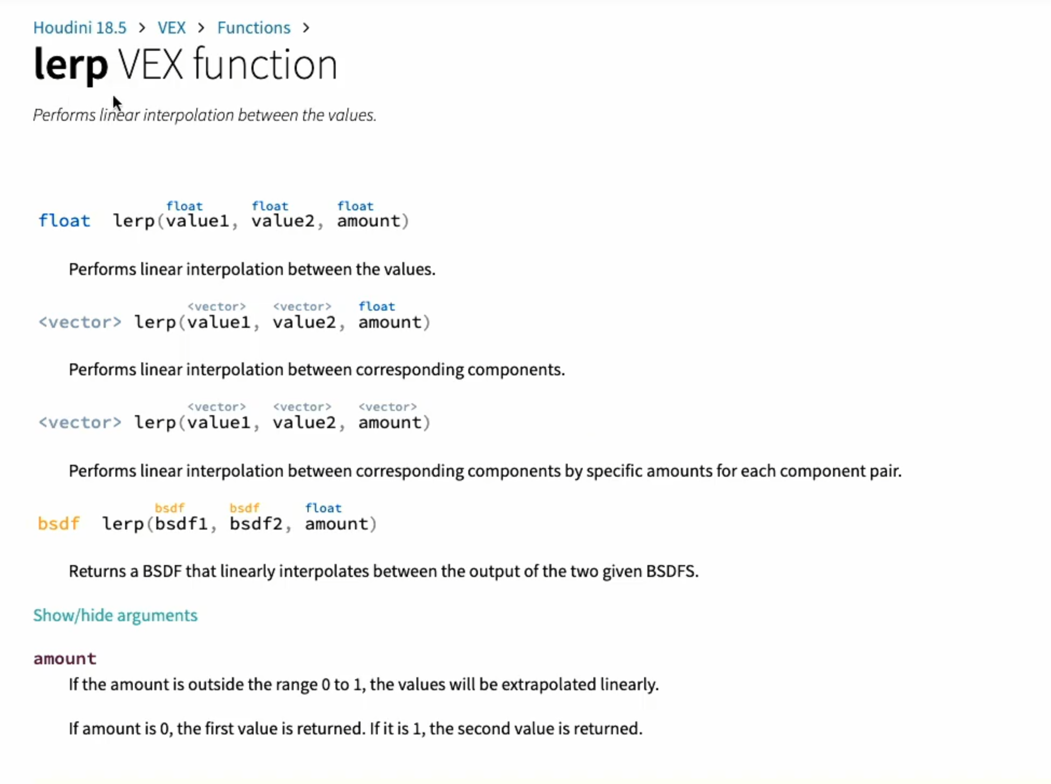Open the VEX breadcrumb link
The height and width of the screenshot is (784, 1051).
[x=172, y=27]
